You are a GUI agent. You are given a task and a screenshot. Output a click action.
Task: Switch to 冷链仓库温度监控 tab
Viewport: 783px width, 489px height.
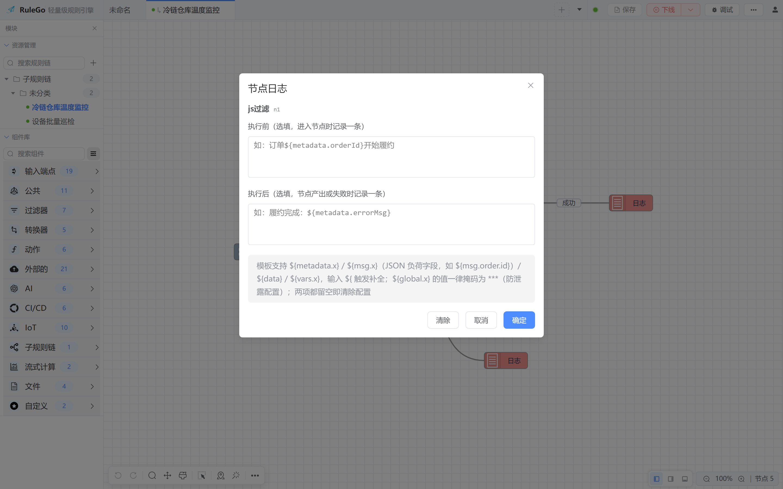(x=190, y=10)
